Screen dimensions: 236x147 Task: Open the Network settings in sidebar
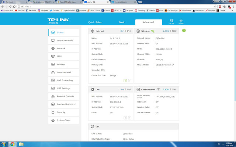(x=63, y=48)
